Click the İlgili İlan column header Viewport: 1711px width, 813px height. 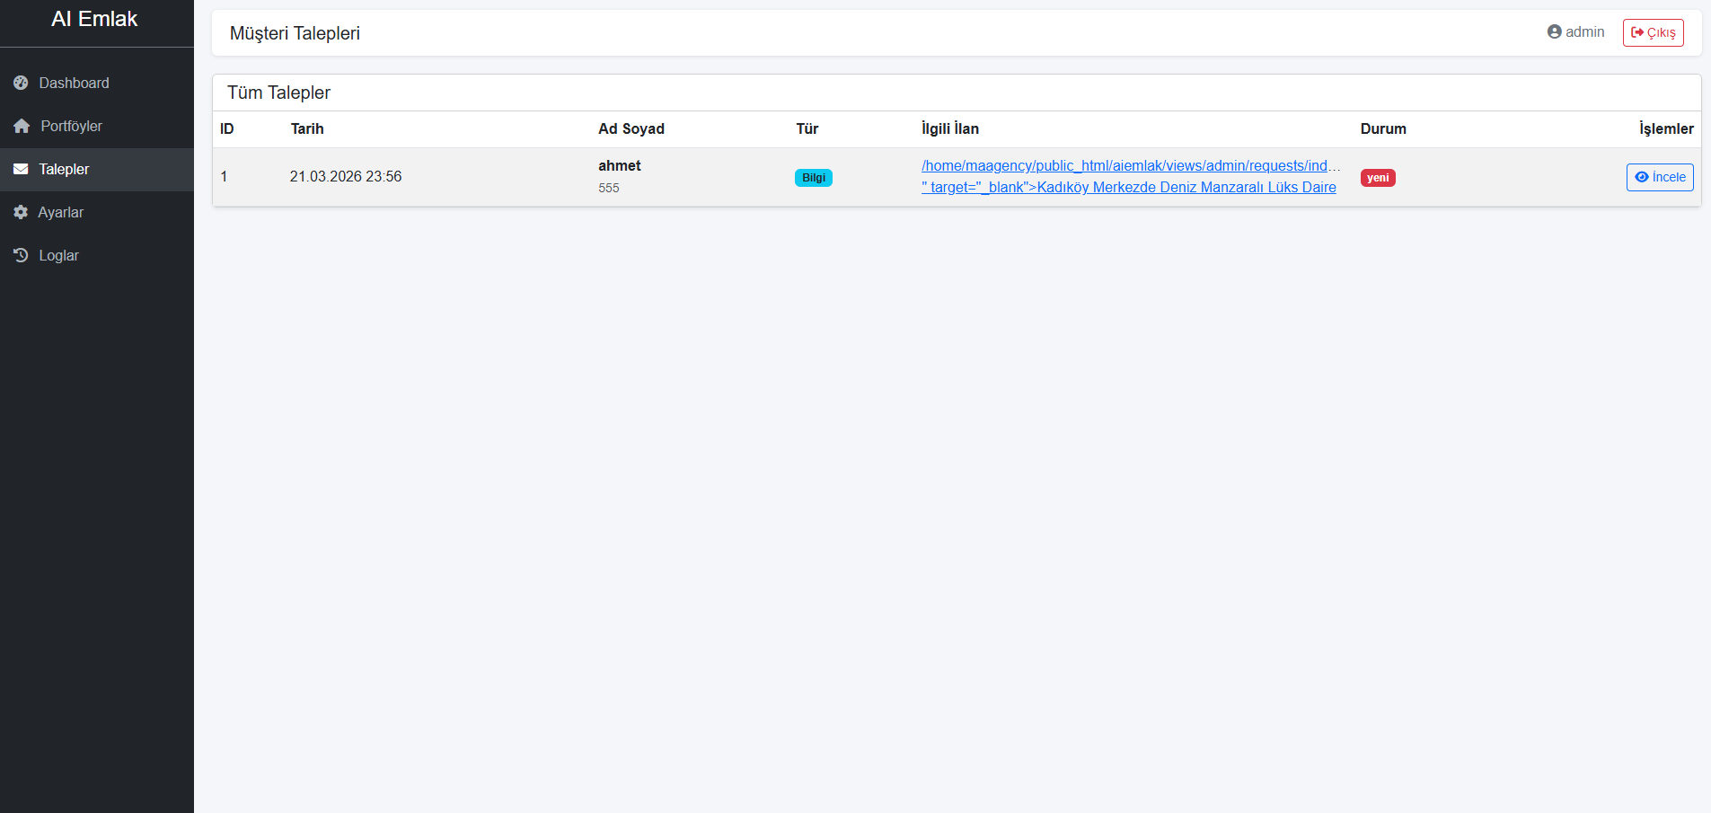[950, 128]
